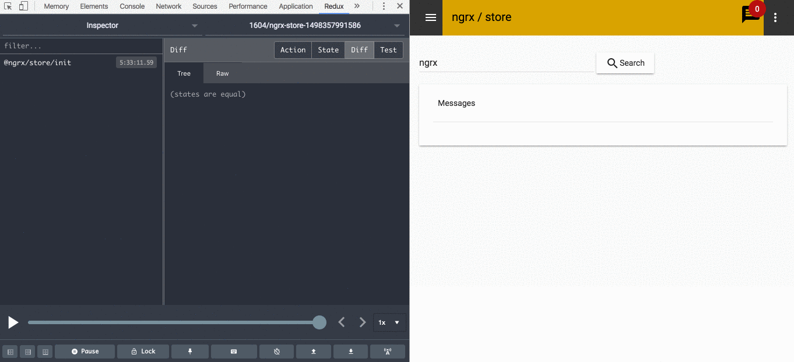Image resolution: width=794 pixels, height=362 pixels.
Task: Select the Diff view tab
Action: [x=359, y=50]
